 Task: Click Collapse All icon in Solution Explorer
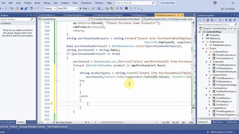[x=235, y=20]
